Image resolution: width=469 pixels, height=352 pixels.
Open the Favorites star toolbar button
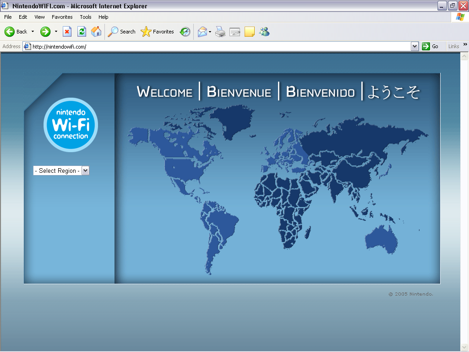(158, 32)
